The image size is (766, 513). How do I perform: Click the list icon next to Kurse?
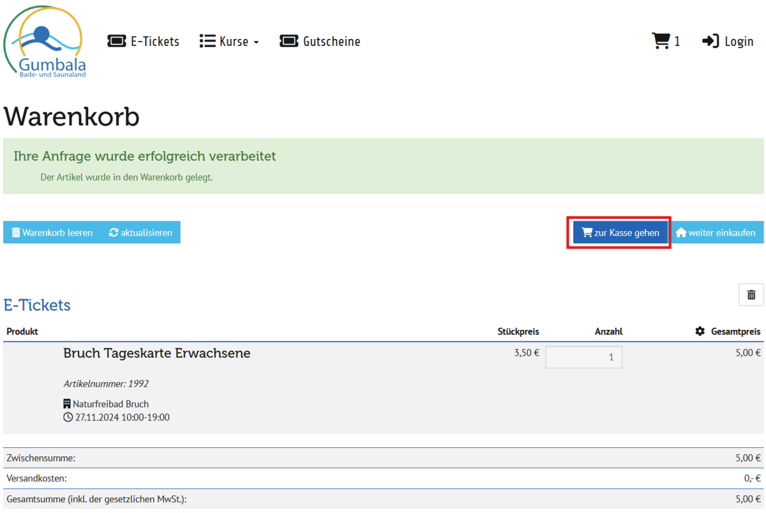pos(207,41)
